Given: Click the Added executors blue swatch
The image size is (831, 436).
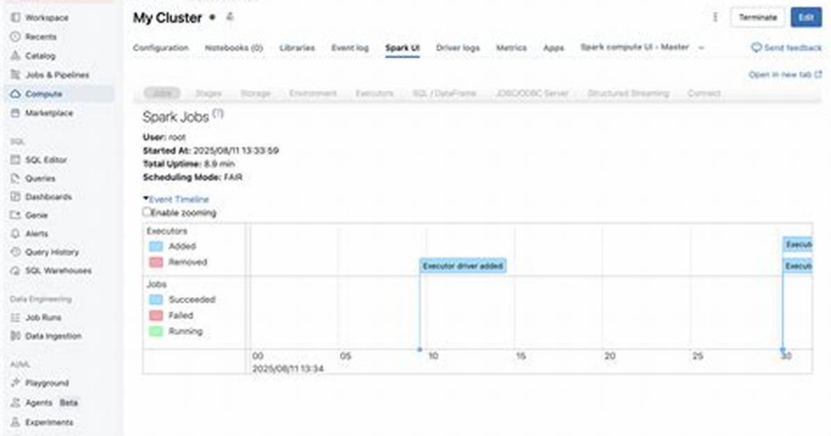Looking at the screenshot, I should (x=156, y=246).
